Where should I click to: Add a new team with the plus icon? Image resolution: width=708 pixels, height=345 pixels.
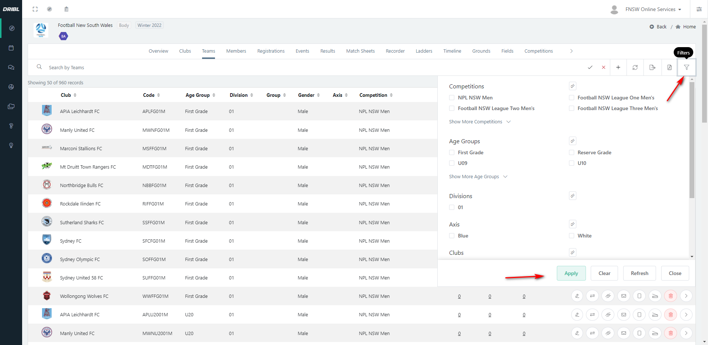click(618, 67)
